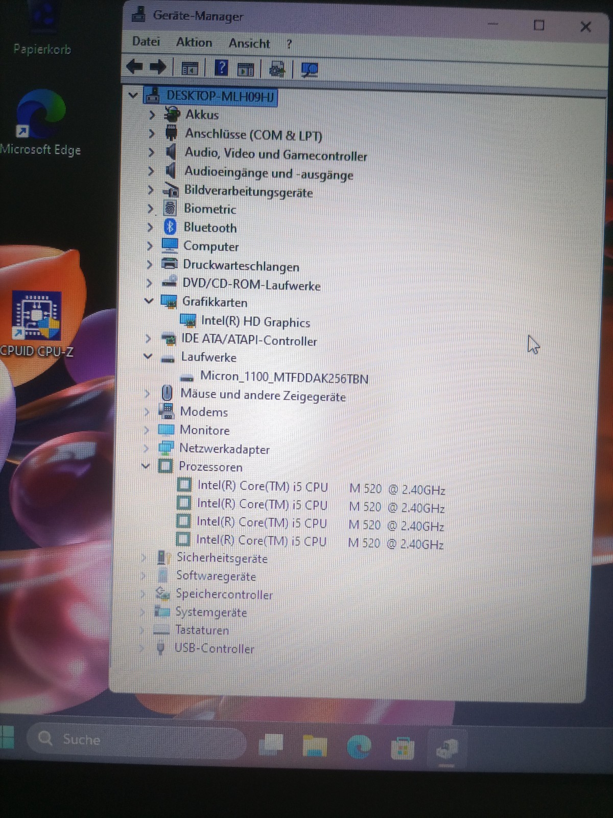Open the Aktion menu
This screenshot has width=613, height=818.
pyautogui.click(x=194, y=42)
